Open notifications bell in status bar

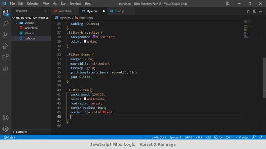261,137
